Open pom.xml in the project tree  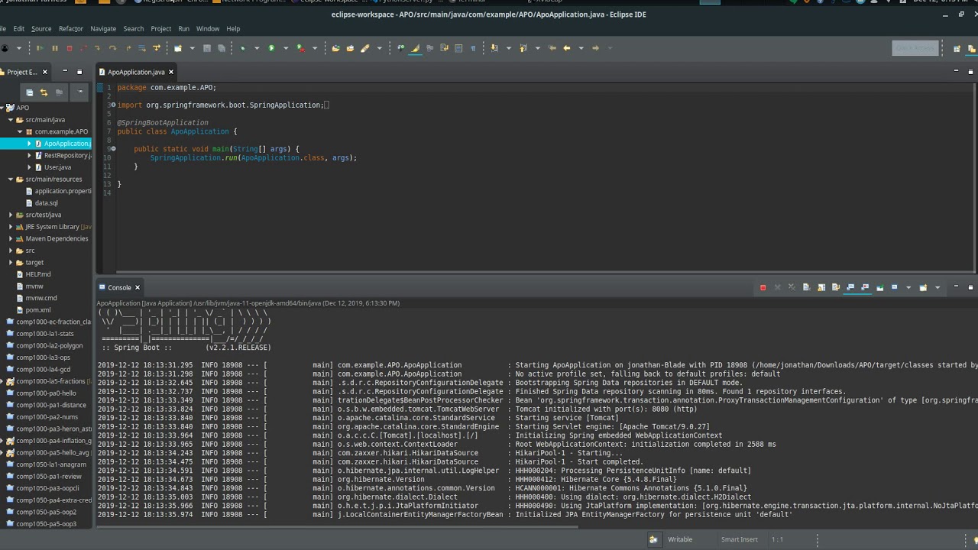(x=37, y=310)
